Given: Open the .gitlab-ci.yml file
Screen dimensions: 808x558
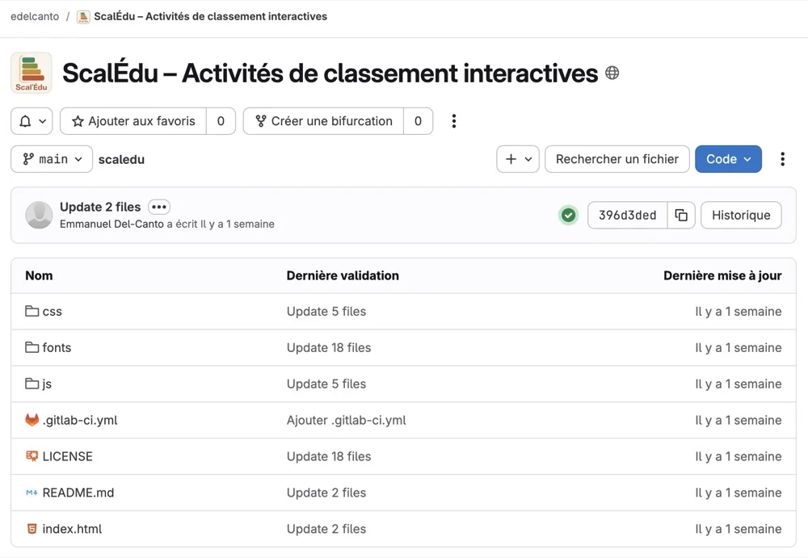Looking at the screenshot, I should 80,421.
